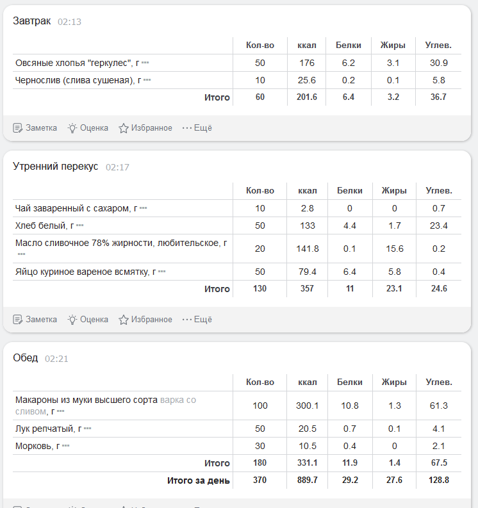Open the dots menu beside Лук репчатый
The image size is (478, 508).
87,428
